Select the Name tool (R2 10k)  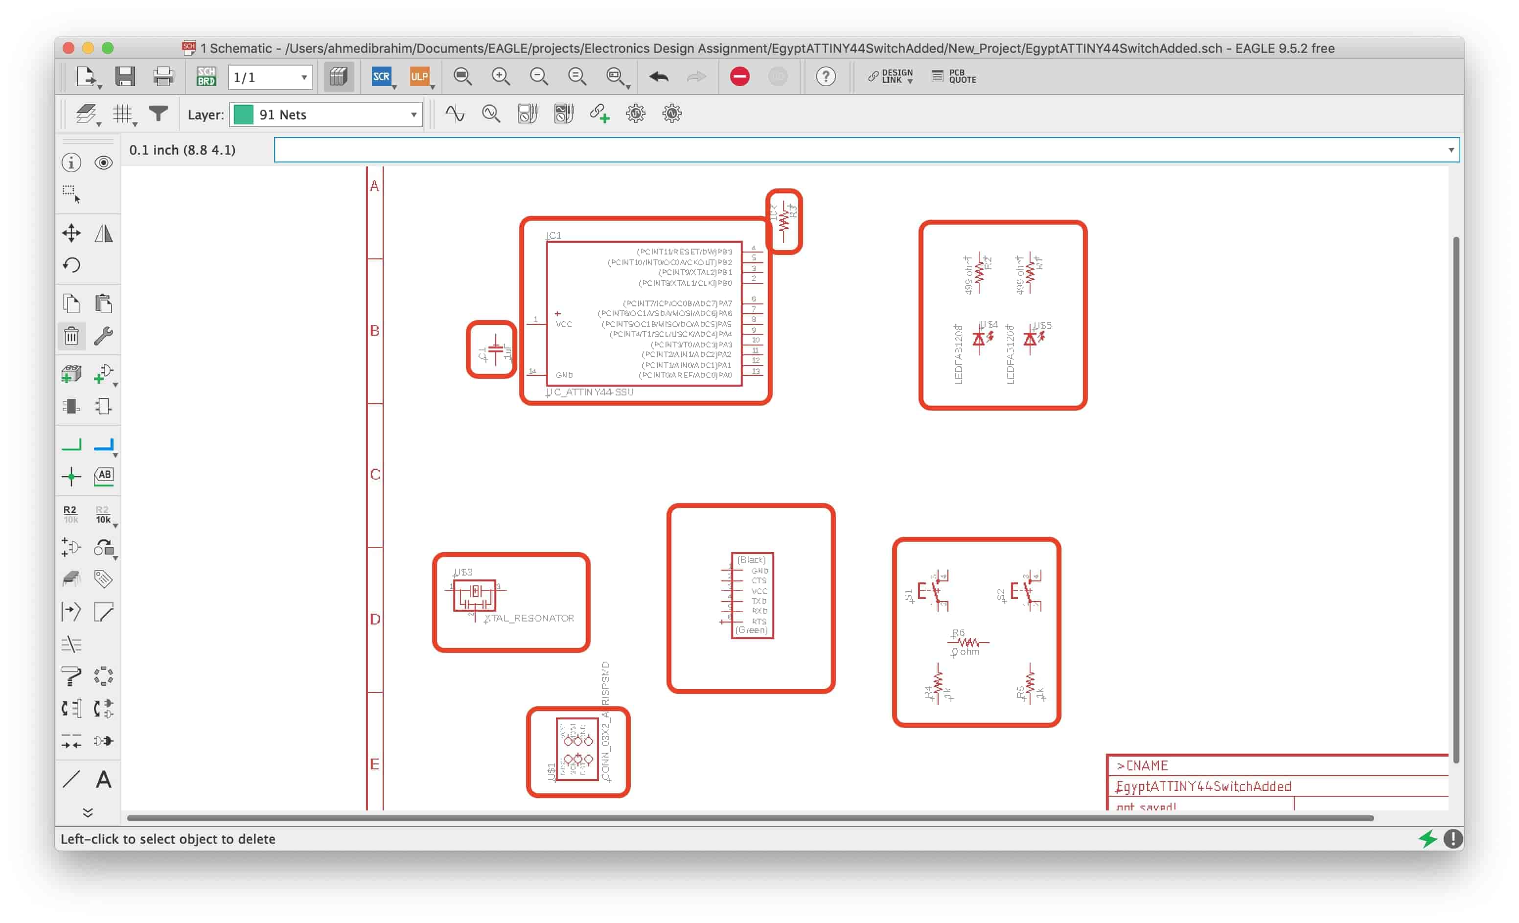pos(70,514)
